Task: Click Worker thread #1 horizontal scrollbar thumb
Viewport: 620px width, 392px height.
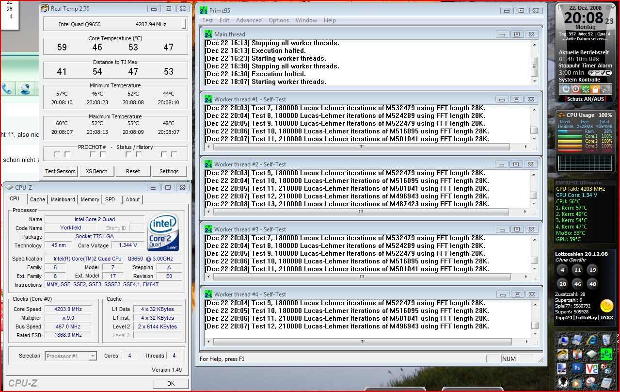Action: pyautogui.click(x=361, y=147)
